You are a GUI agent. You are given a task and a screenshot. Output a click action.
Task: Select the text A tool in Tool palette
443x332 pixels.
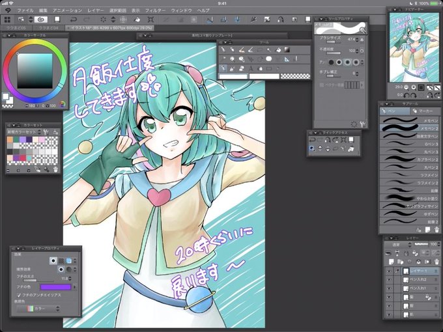[x=250, y=68]
